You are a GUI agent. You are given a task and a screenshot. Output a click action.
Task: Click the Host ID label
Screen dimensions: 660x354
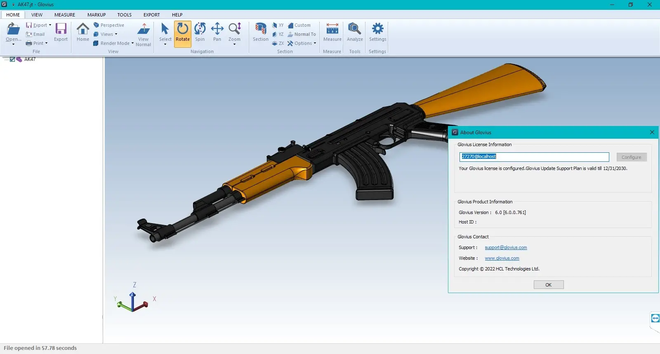[467, 222]
